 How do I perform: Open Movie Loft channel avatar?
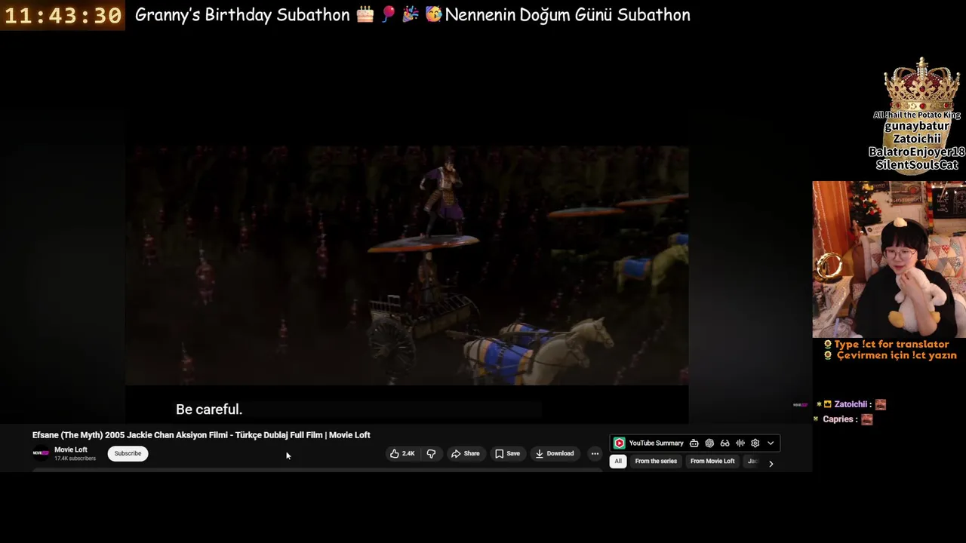click(x=41, y=453)
